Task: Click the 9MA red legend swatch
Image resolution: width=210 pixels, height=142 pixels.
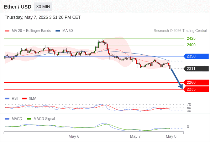Action: [x=24, y=99]
